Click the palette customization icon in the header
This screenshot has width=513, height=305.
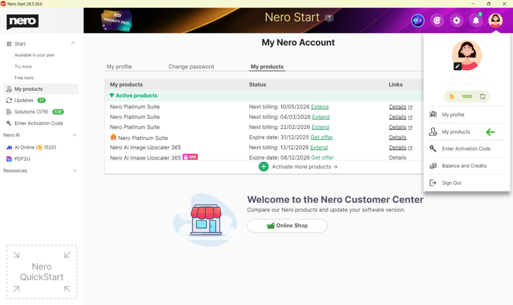point(437,20)
